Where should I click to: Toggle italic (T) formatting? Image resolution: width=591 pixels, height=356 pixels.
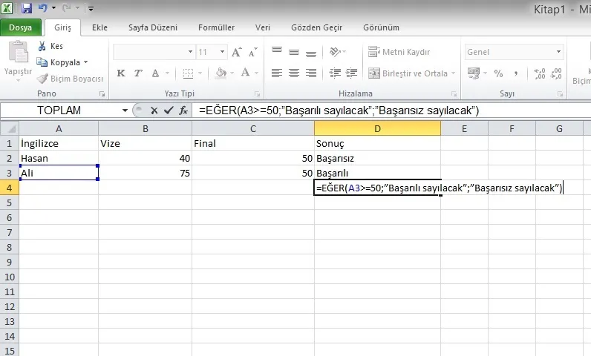(138, 73)
